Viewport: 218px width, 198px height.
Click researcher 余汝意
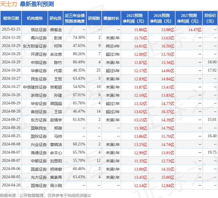(x=56, y=54)
